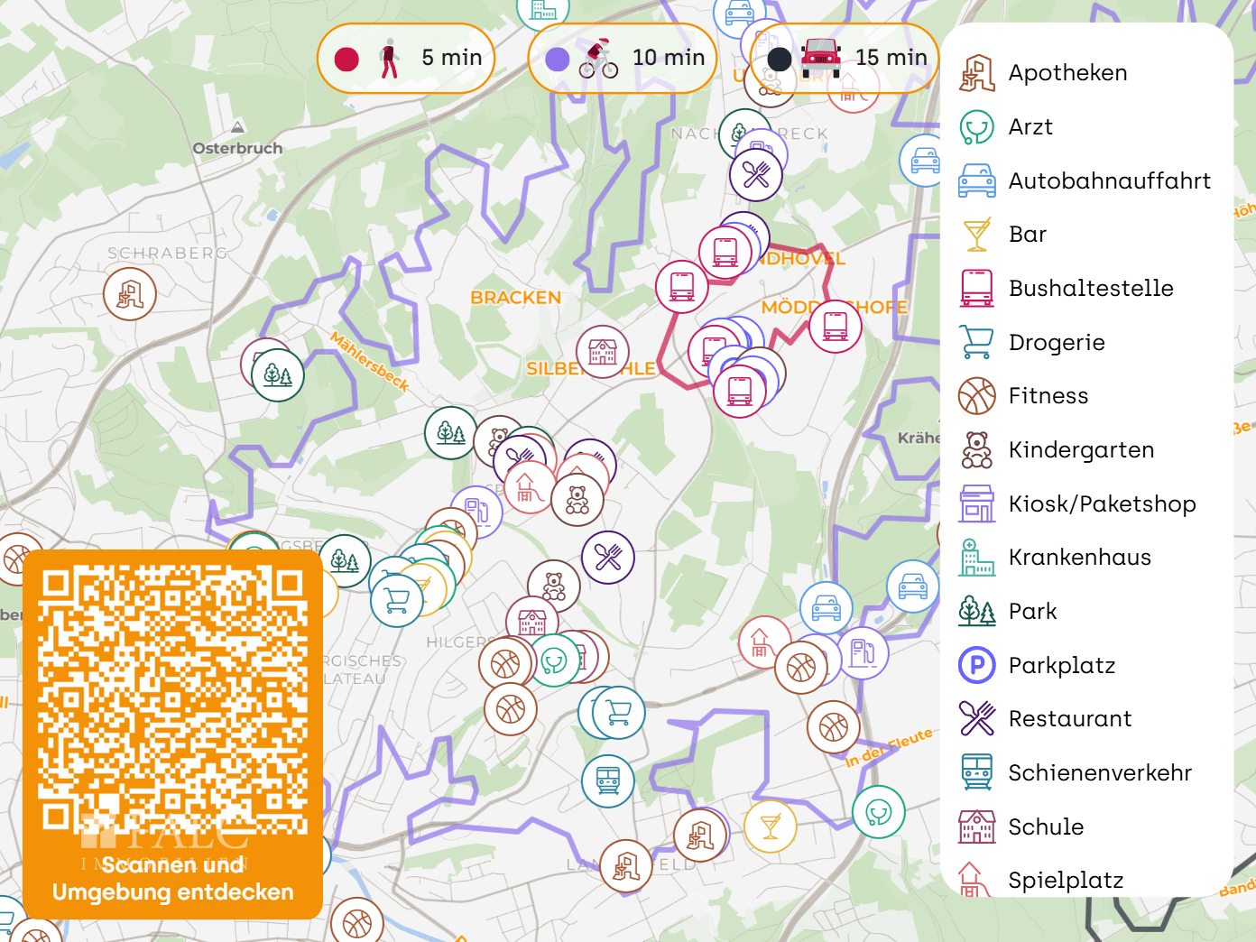Select the Fitness basketball icon

[x=976, y=395]
